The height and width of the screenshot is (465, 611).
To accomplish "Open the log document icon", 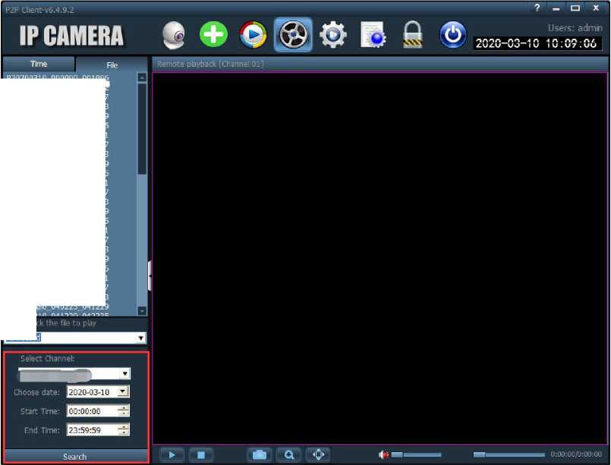I will click(x=373, y=35).
